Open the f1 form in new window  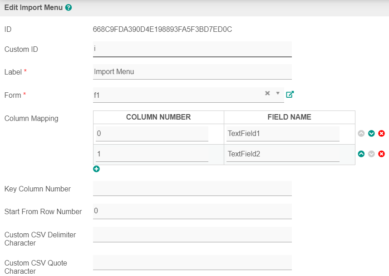coord(290,95)
